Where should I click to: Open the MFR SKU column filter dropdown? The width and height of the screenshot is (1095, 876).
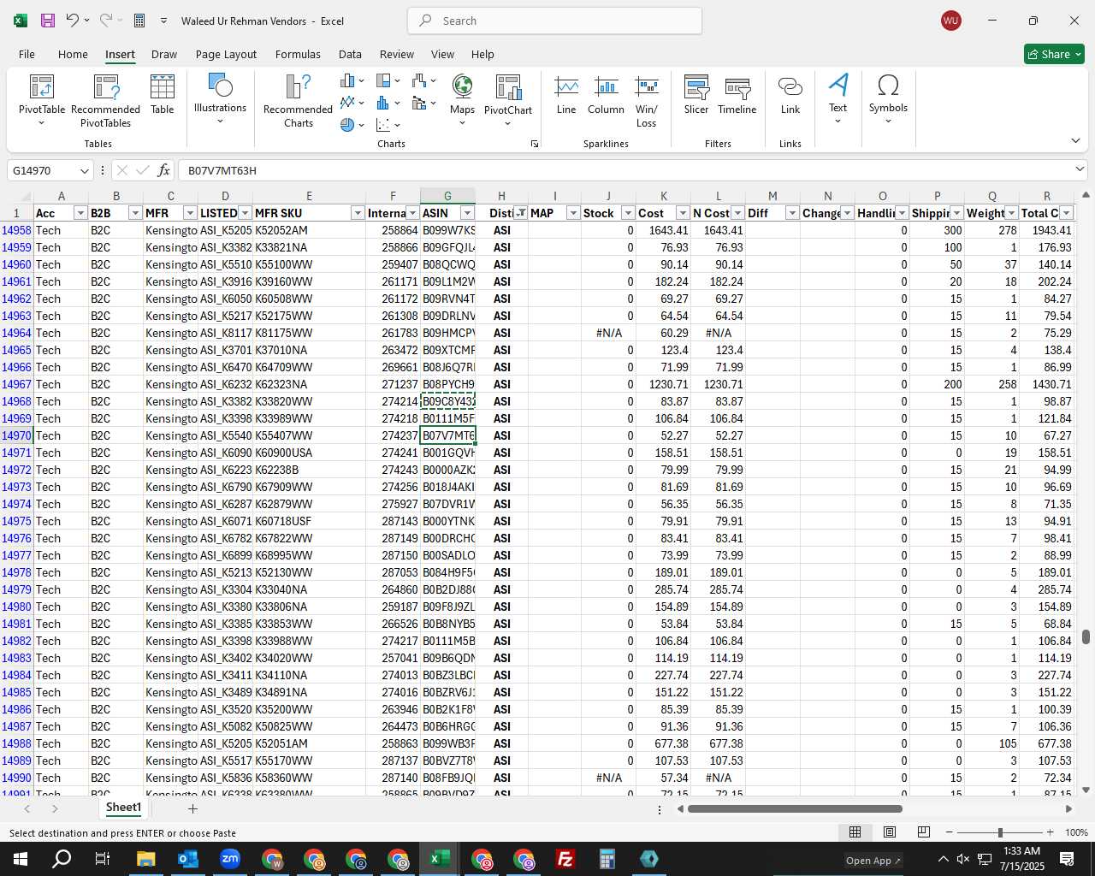358,213
